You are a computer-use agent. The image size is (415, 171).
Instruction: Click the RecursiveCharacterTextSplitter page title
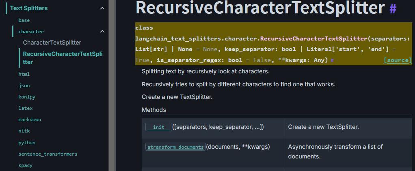(x=260, y=8)
